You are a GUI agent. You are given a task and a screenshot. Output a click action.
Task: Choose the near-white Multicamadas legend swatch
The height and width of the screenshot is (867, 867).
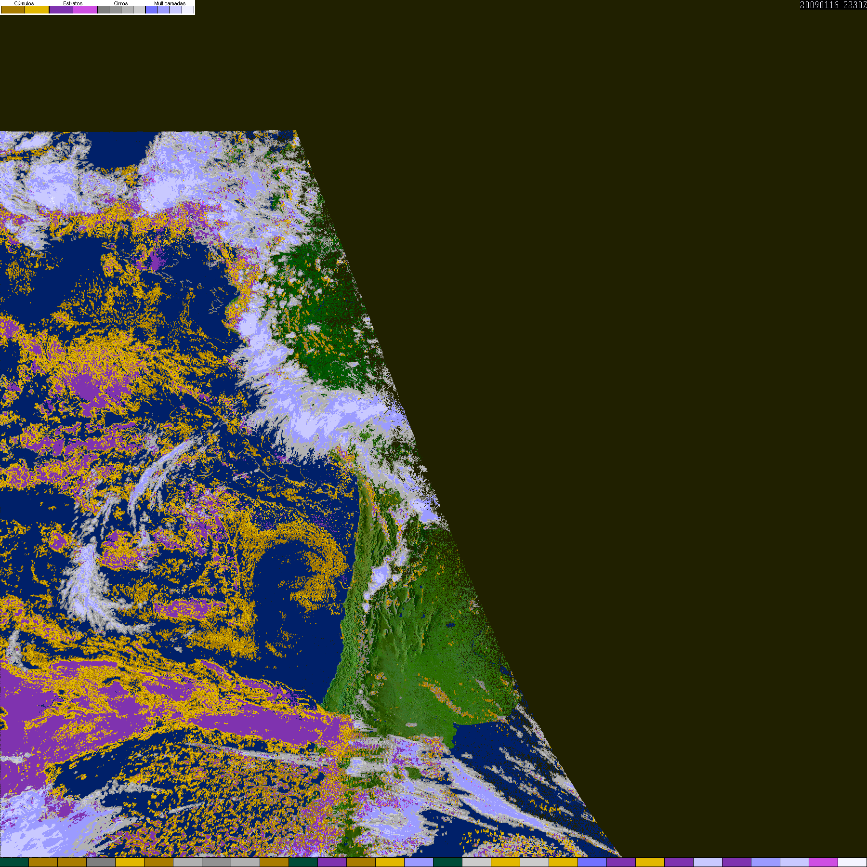click(x=187, y=10)
